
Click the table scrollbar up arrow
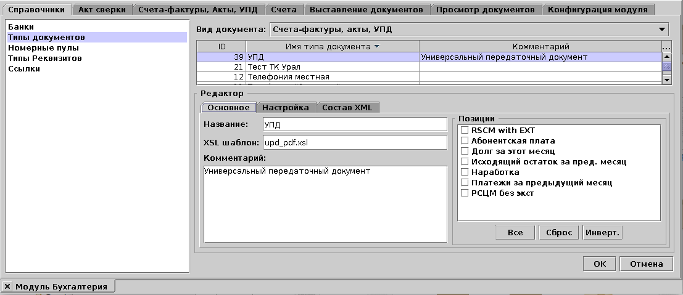pyautogui.click(x=666, y=57)
